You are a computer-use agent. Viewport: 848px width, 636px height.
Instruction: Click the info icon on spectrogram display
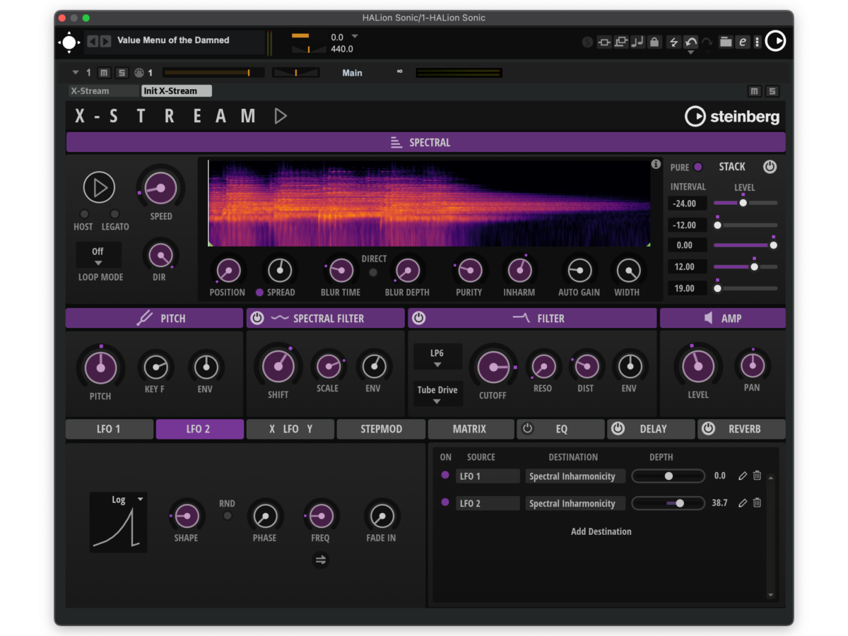(x=656, y=165)
